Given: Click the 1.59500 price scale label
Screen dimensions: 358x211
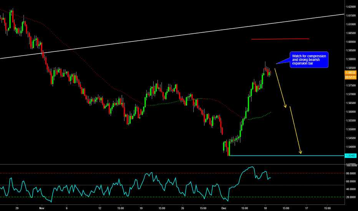Looking at the screenshot, I should pyautogui.click(x=351, y=50).
